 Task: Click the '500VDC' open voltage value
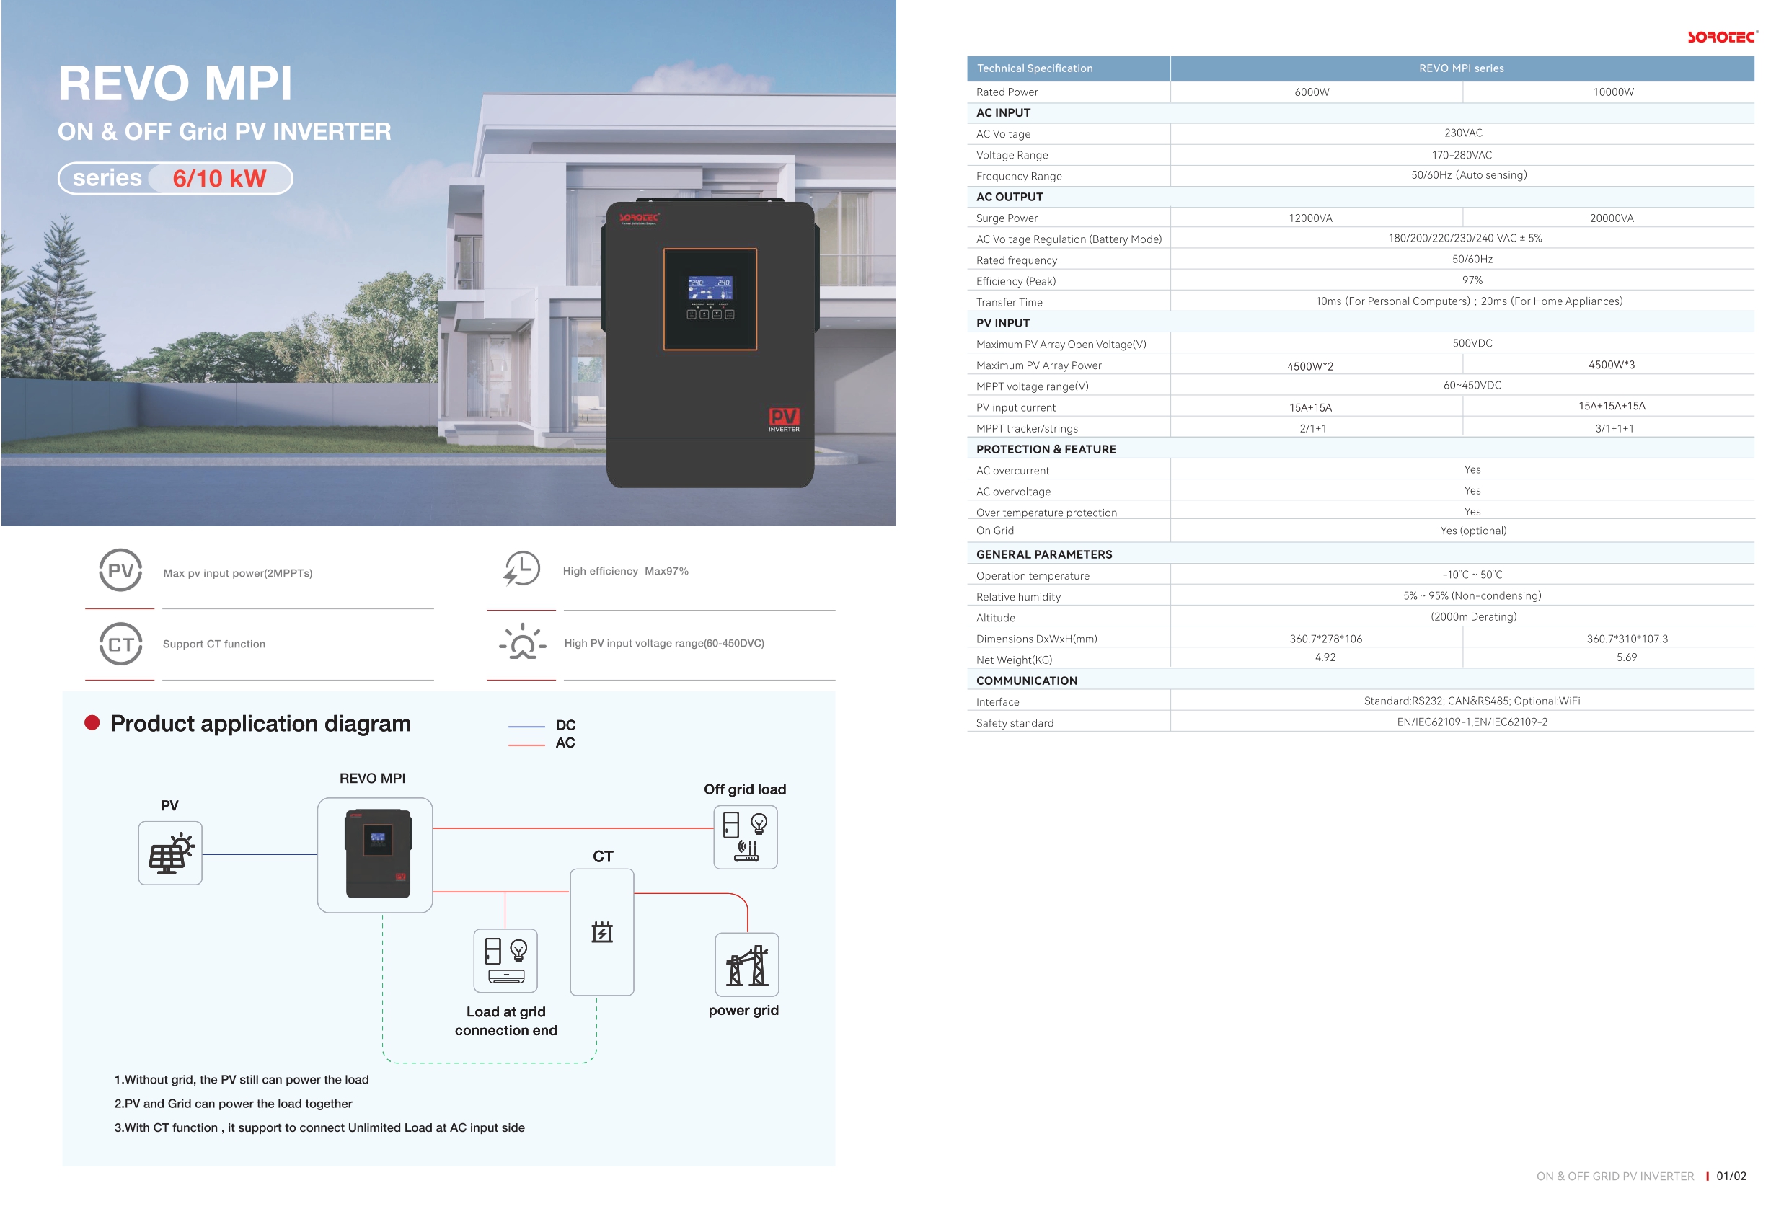point(1472,342)
